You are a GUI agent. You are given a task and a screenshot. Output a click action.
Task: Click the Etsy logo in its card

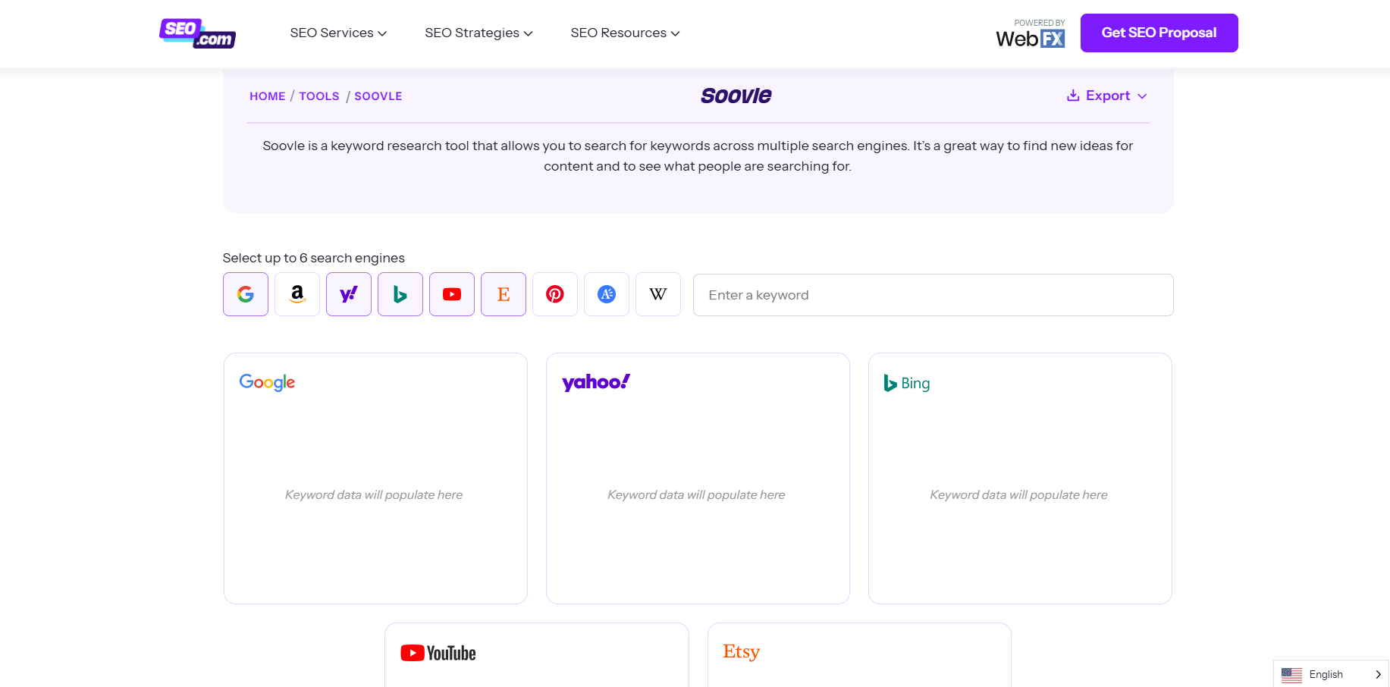(x=742, y=652)
